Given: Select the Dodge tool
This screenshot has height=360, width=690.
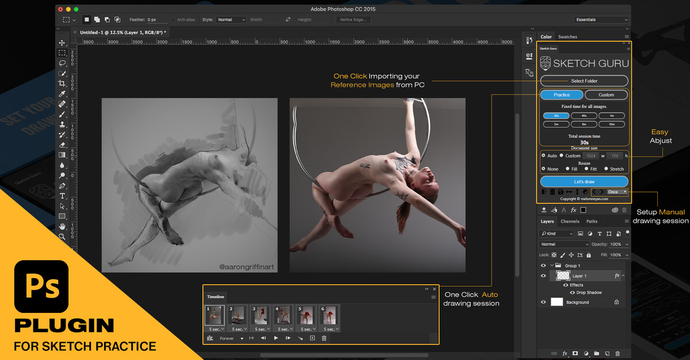Looking at the screenshot, I should pos(62,176).
